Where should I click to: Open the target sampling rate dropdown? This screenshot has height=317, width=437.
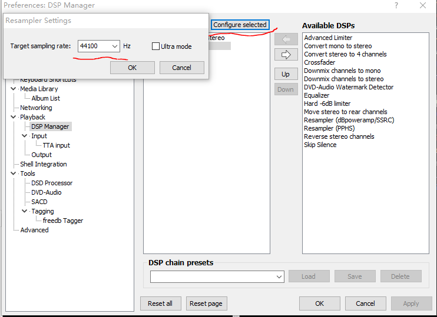pos(114,46)
